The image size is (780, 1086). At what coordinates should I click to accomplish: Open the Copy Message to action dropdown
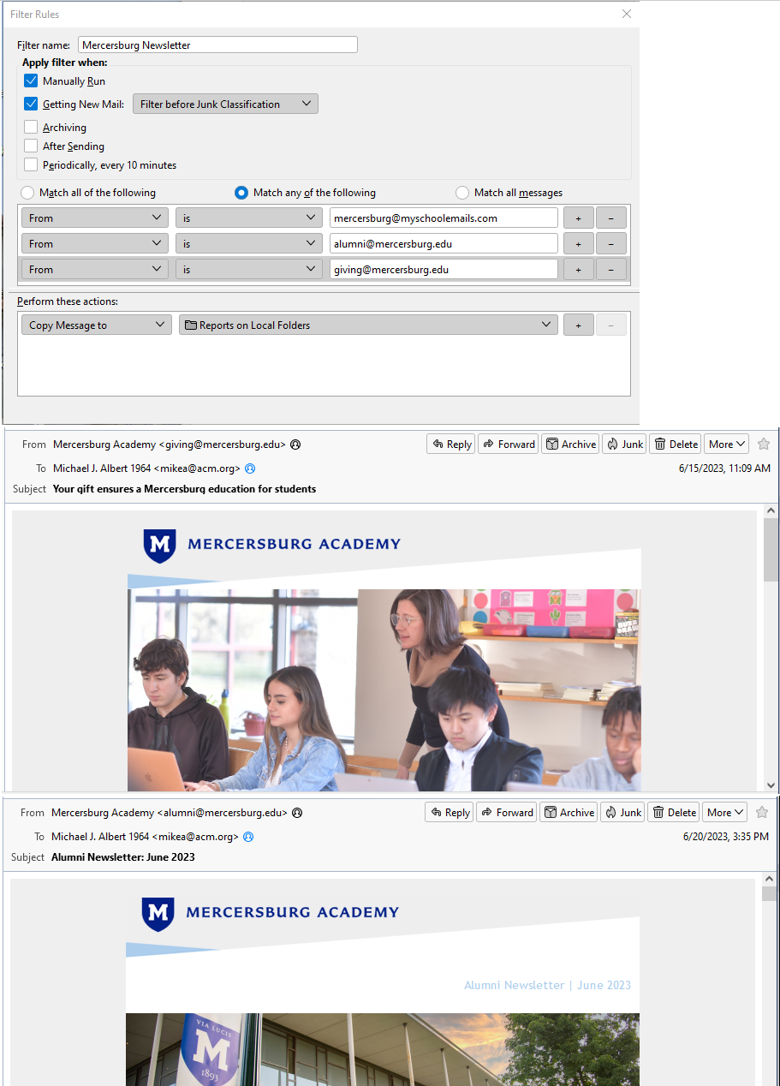[x=97, y=325]
